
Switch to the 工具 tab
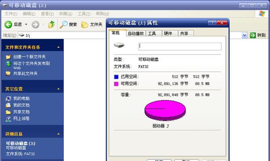154,33
